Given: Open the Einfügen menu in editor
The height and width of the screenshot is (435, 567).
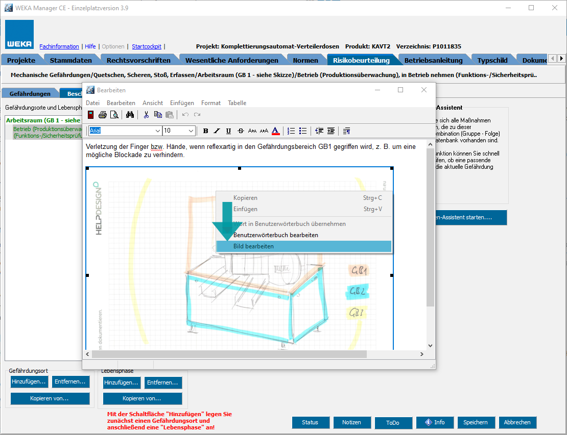Looking at the screenshot, I should [182, 103].
